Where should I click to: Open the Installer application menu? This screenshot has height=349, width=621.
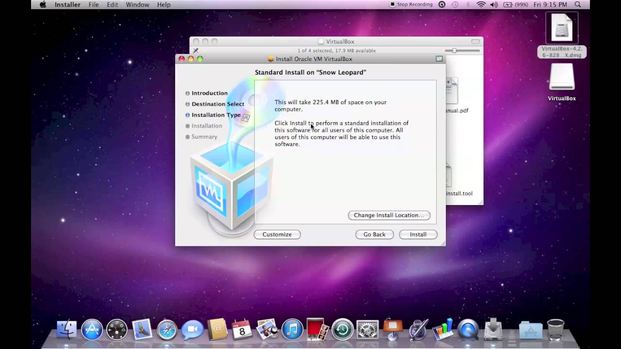coord(67,4)
